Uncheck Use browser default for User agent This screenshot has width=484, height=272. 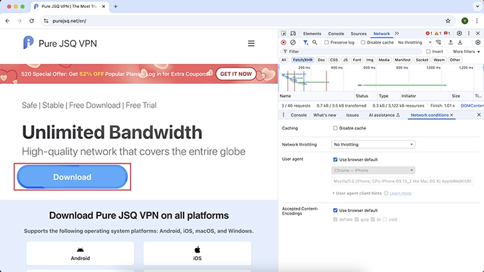click(336, 160)
